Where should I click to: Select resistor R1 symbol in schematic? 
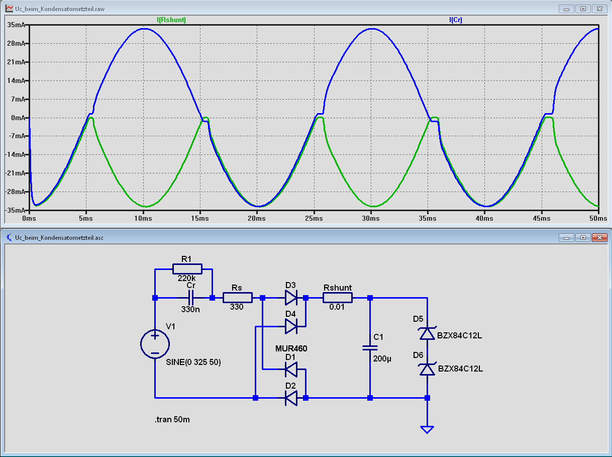tap(187, 269)
